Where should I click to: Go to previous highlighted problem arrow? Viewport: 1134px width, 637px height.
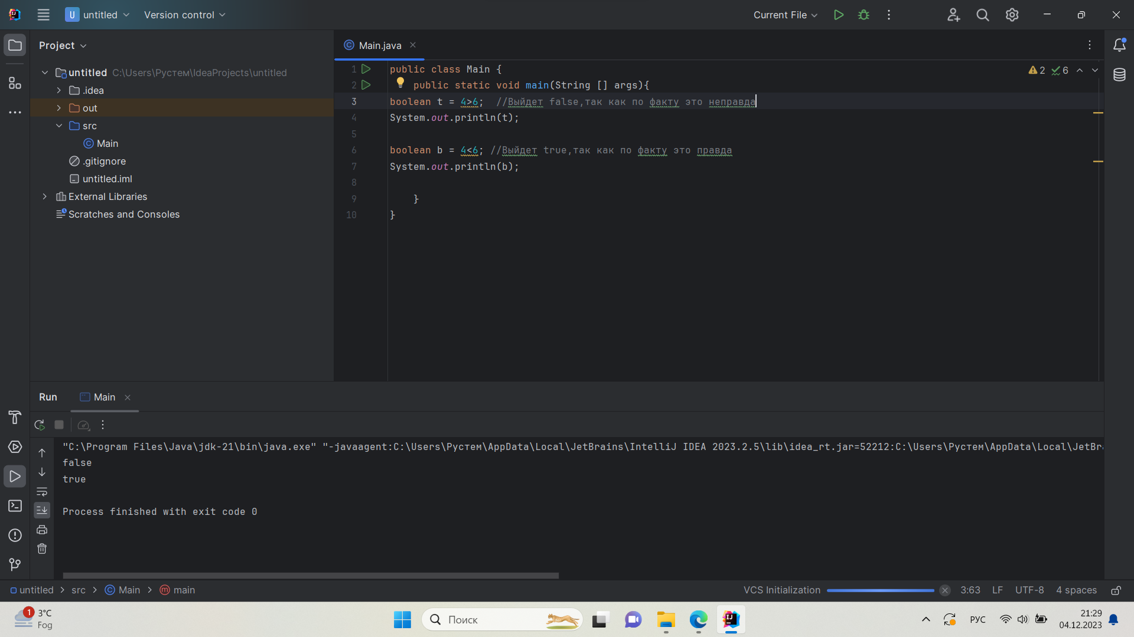1080,70
